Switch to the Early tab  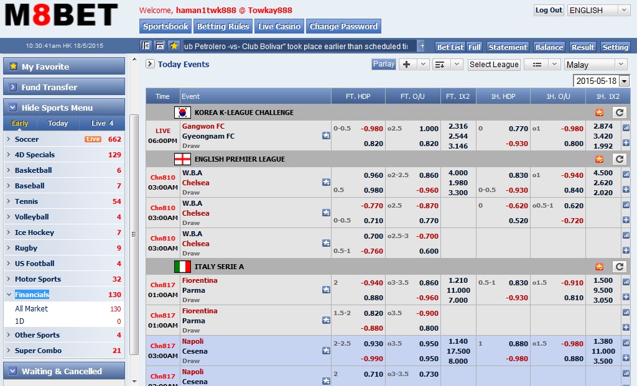[20, 123]
